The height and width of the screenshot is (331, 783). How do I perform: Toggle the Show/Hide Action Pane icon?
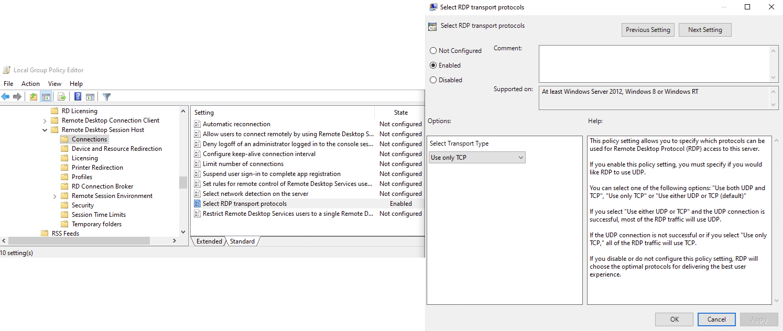pos(90,96)
